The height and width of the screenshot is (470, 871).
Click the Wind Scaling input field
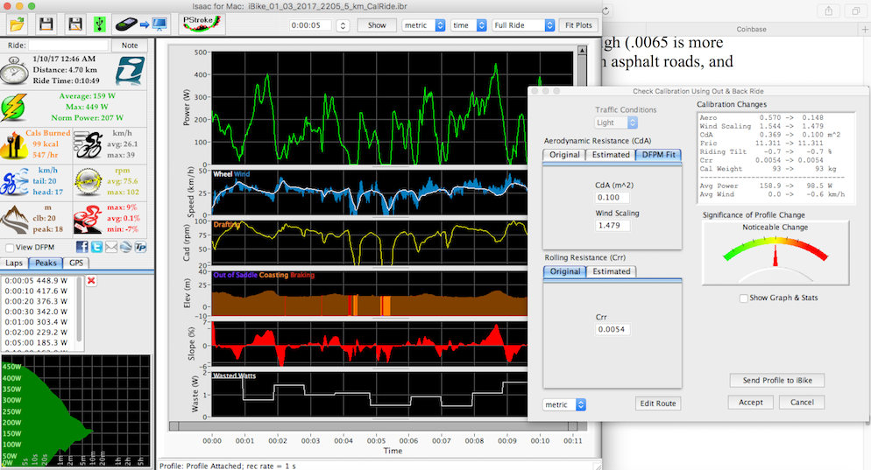point(612,226)
